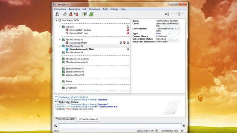
Task: Open contacts with the green person icon
Action: point(91,14)
